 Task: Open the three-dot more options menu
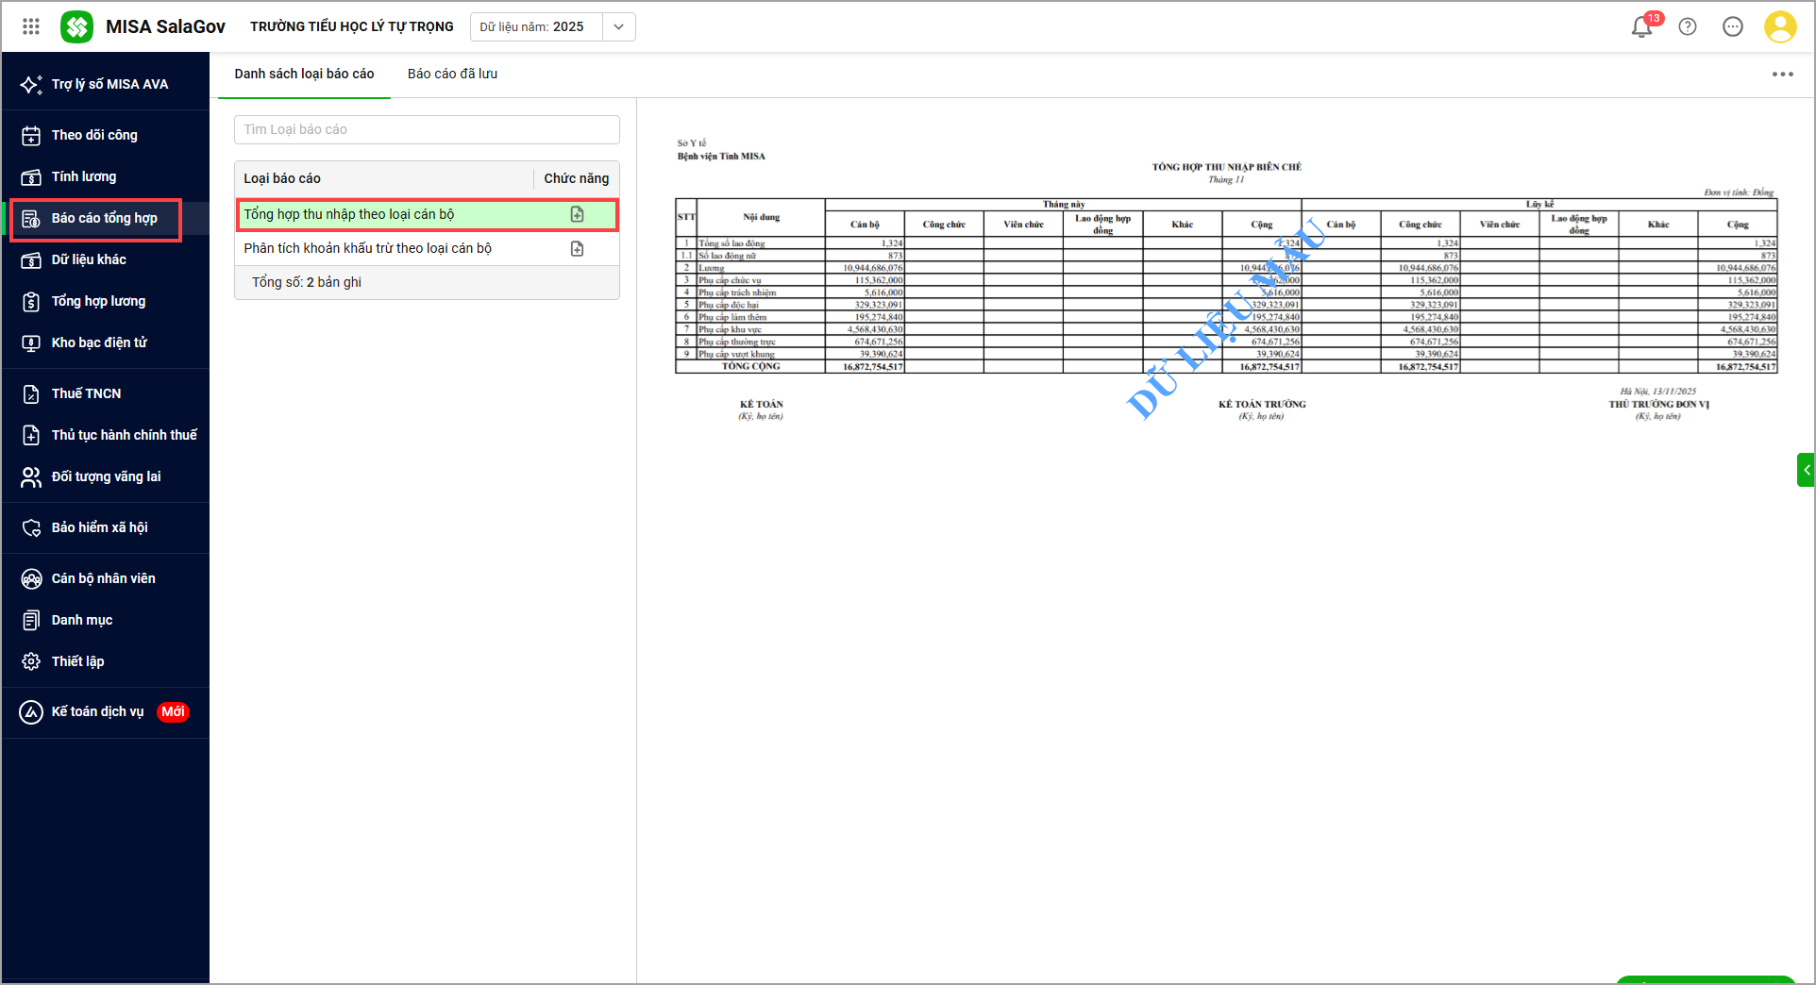pyautogui.click(x=1782, y=75)
